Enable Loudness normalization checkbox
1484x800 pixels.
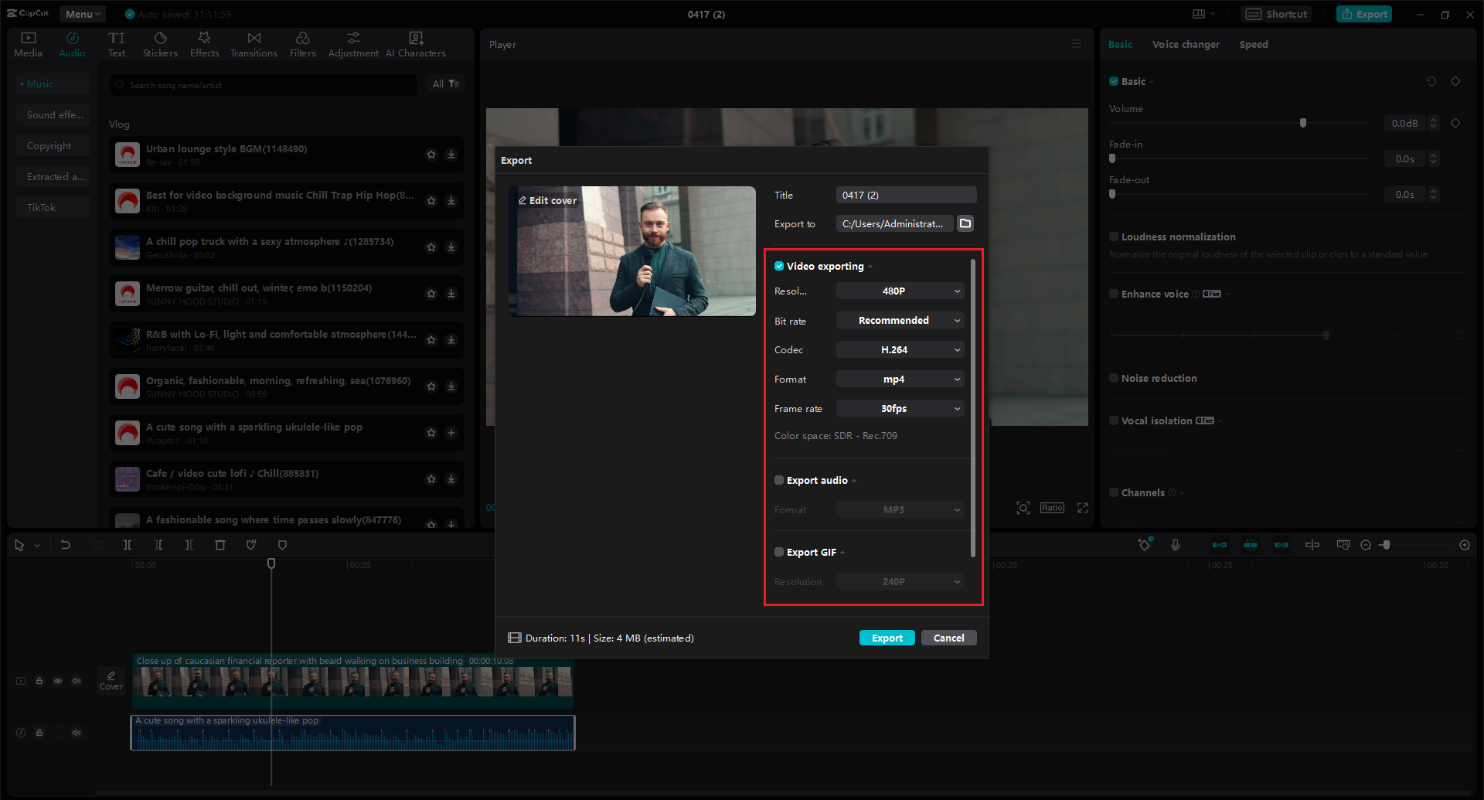(1114, 237)
